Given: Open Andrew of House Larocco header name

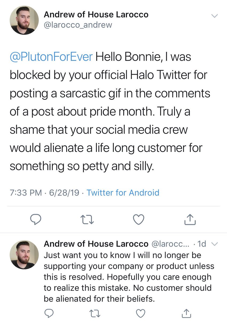Looking at the screenshot, I should (96, 15).
